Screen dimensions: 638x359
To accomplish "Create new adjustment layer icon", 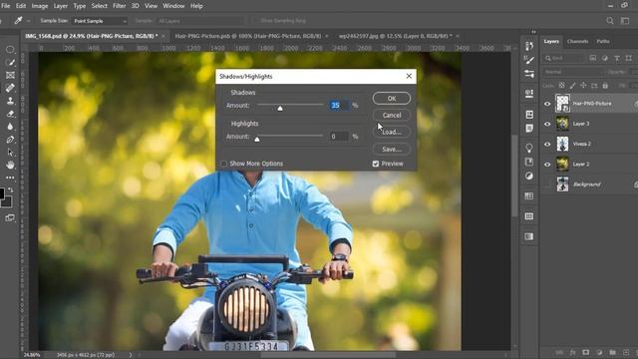I will [x=599, y=352].
